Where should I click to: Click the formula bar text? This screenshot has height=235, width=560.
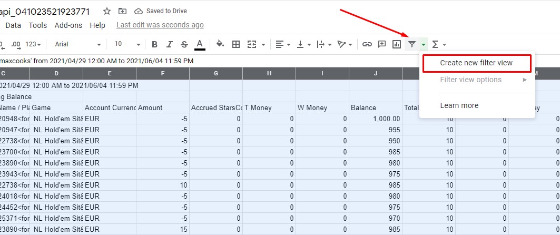(x=97, y=61)
